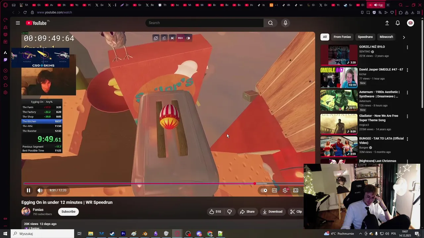The image size is (424, 238).
Task: Open sidebar history clock icon
Action: tap(5, 78)
